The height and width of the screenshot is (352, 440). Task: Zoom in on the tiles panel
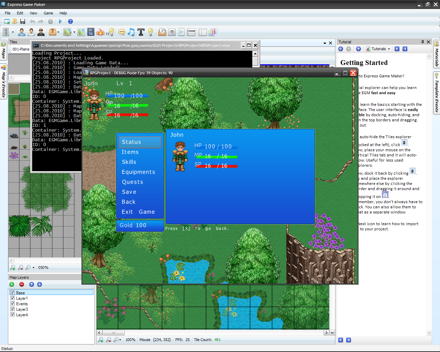point(13,267)
